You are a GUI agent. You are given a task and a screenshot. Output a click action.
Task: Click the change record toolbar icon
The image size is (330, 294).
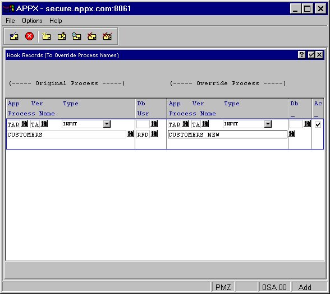coord(62,36)
